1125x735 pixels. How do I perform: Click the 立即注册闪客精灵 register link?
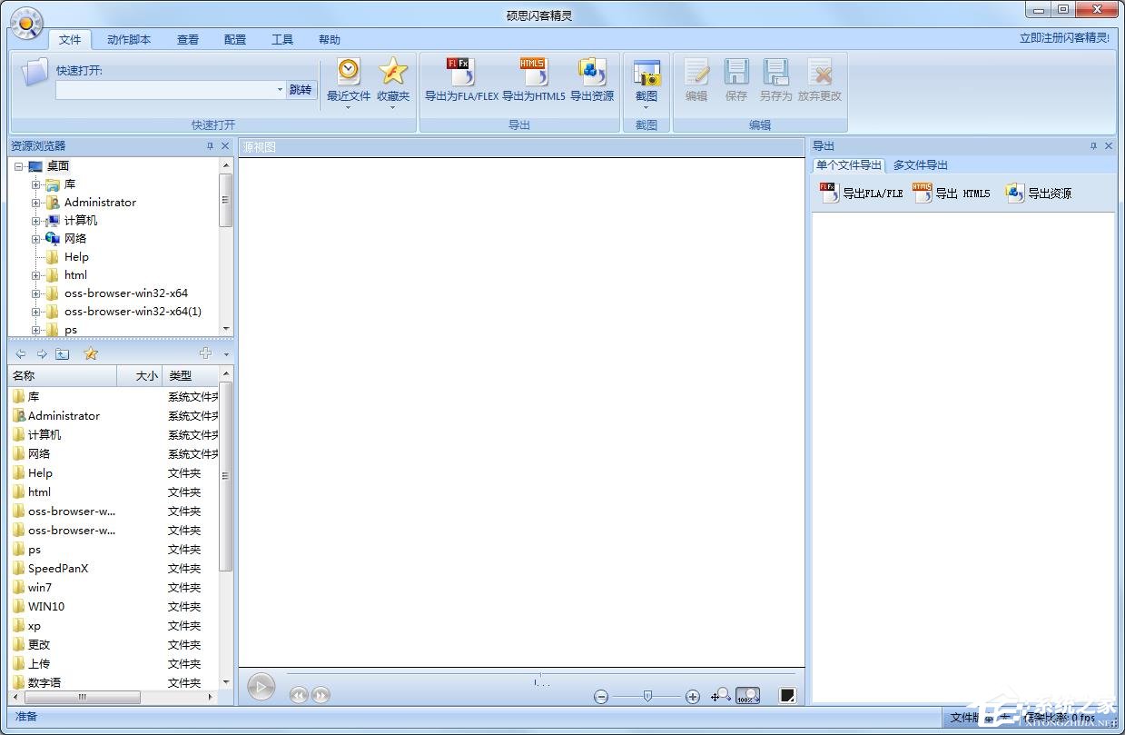pyautogui.click(x=1064, y=38)
